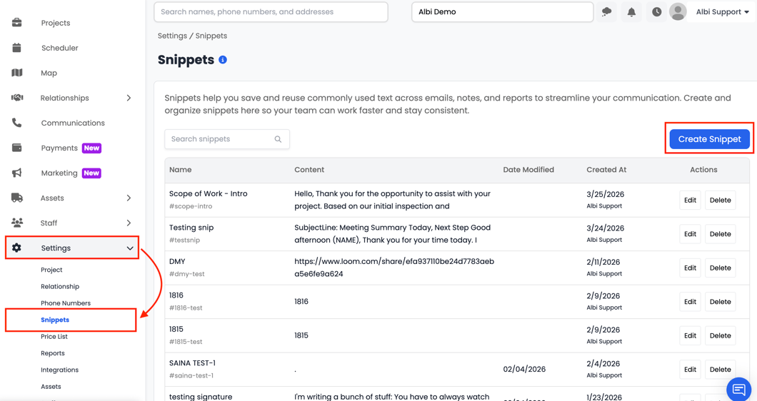Click the Marketing megaphone icon
Screen dimensions: 757x401
coord(17,173)
